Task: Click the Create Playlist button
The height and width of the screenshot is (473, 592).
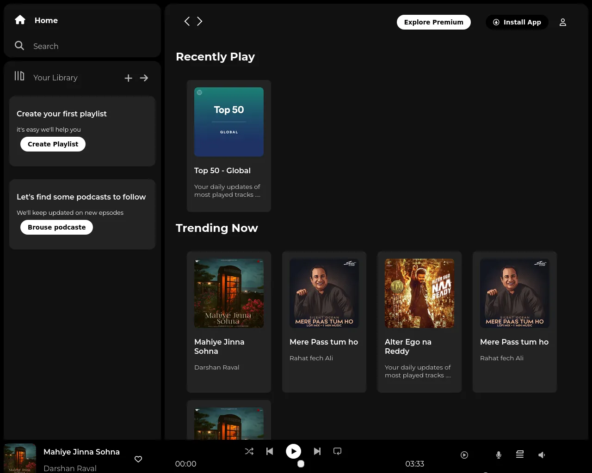Action: [53, 144]
